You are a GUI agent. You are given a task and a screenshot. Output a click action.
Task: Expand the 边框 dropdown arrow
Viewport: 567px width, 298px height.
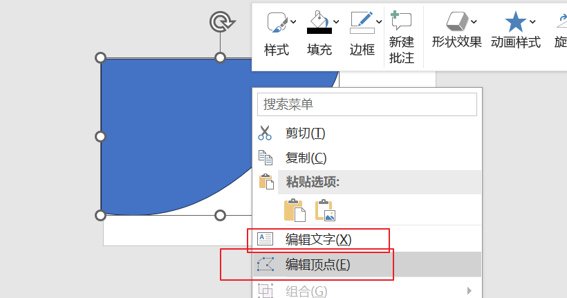point(379,22)
